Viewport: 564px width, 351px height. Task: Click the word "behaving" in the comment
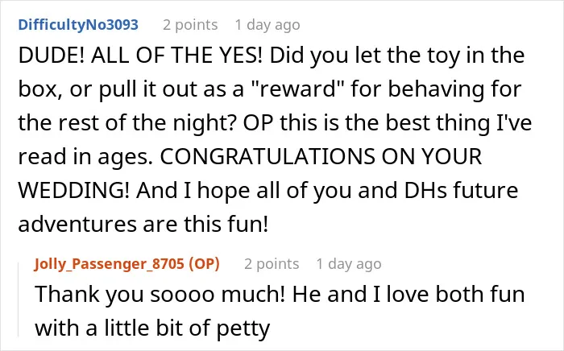pos(436,90)
